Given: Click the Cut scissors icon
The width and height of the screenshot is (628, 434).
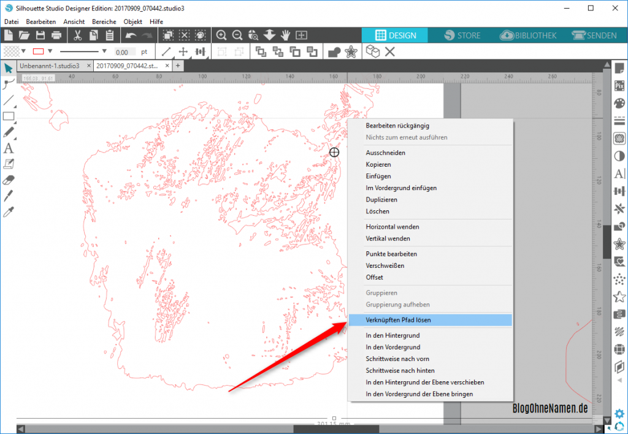Looking at the screenshot, I should [78, 36].
